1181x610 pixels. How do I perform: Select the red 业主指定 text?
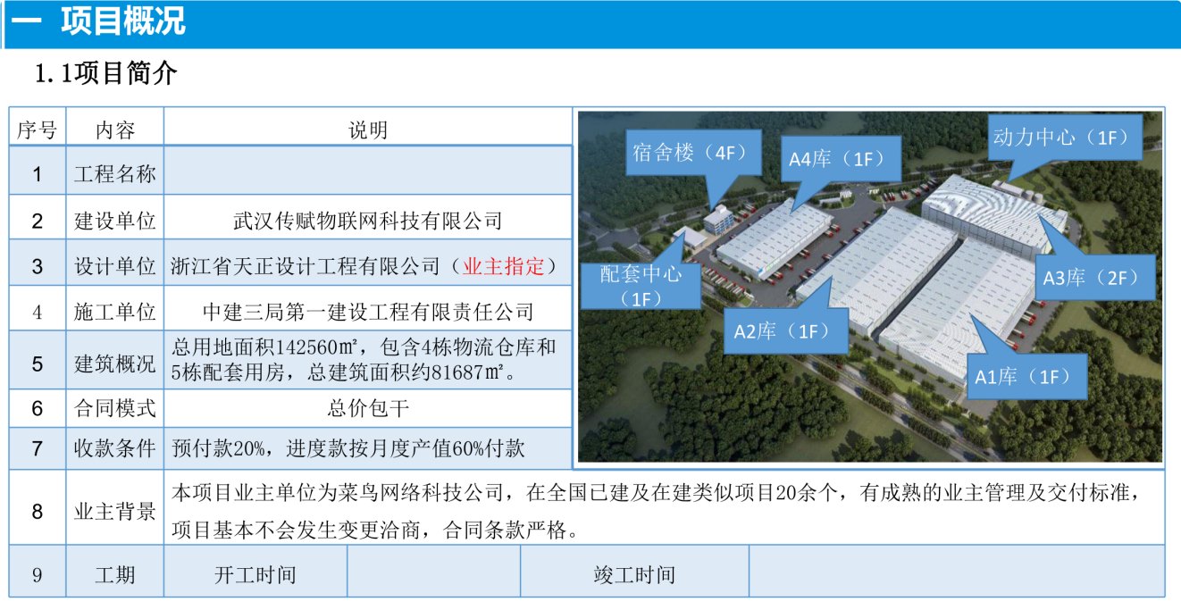point(505,265)
